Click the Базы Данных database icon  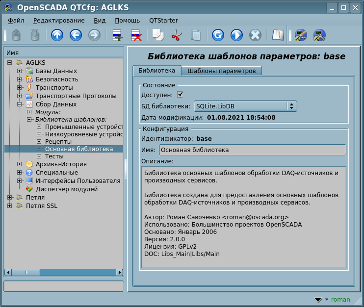tap(29, 71)
